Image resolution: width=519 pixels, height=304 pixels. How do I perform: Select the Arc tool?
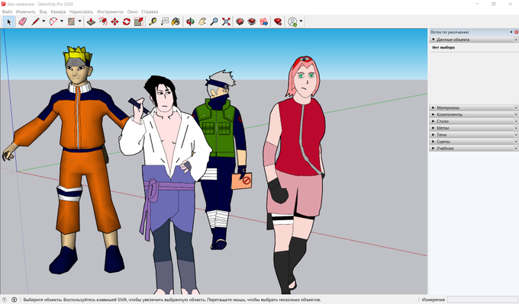tap(53, 22)
